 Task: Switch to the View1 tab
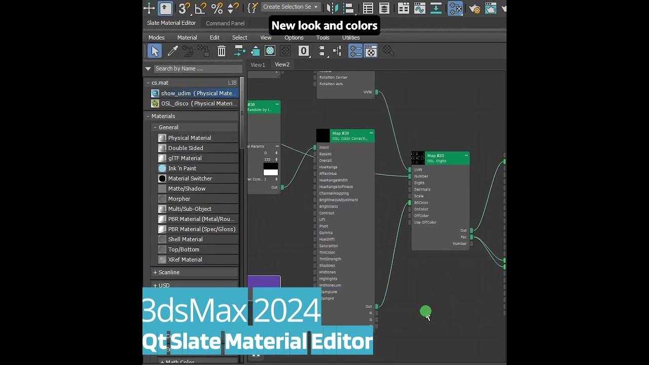pos(258,65)
